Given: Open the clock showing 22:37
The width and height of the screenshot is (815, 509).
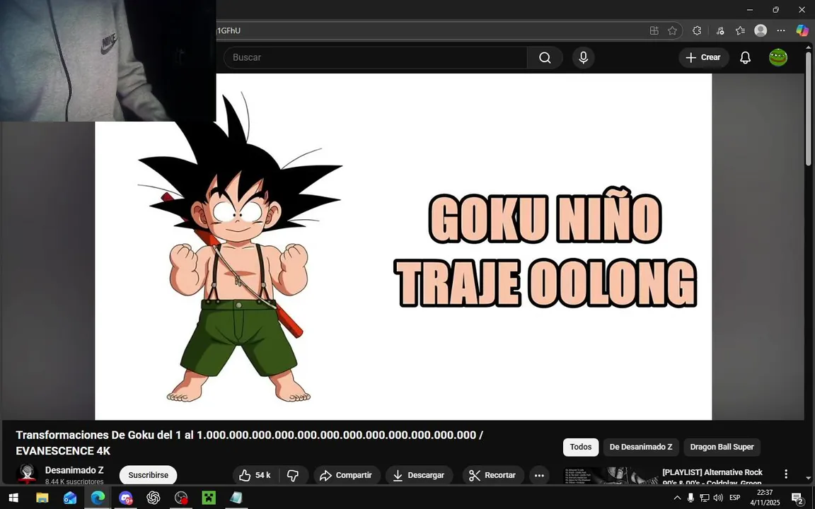Looking at the screenshot, I should tap(765, 498).
